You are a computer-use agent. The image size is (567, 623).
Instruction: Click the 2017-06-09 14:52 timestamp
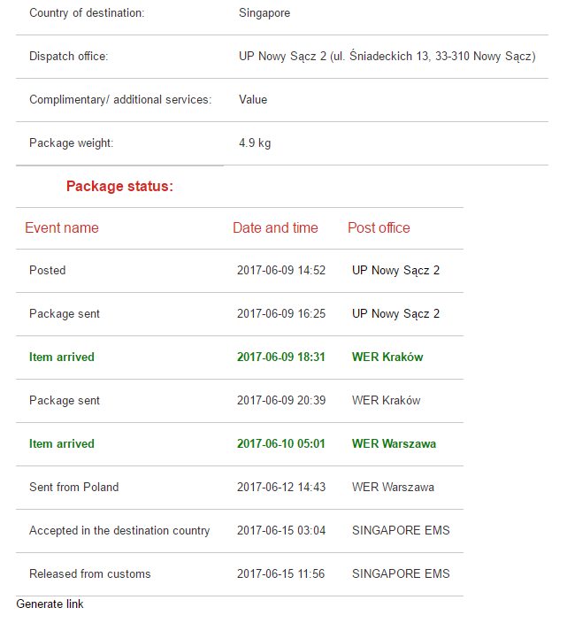281,271
